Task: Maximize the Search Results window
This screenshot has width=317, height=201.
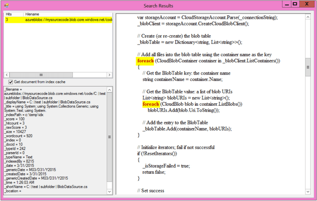Action: click(294, 4)
